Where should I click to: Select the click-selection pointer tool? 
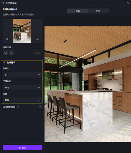6,53
